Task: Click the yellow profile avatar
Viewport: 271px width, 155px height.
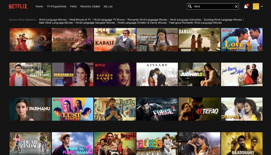Action: [x=256, y=6]
